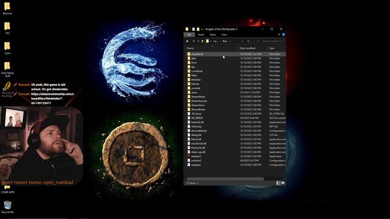Click the folder icon beside override

click(x=189, y=88)
